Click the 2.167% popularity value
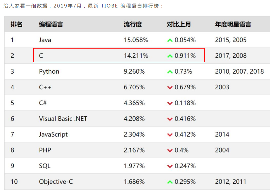This screenshot has height=190, width=270. click(x=134, y=150)
